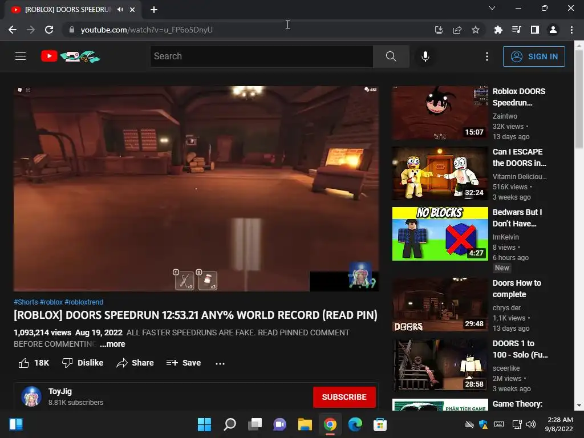
Task: Toggle Chrome side panel
Action: [535, 30]
